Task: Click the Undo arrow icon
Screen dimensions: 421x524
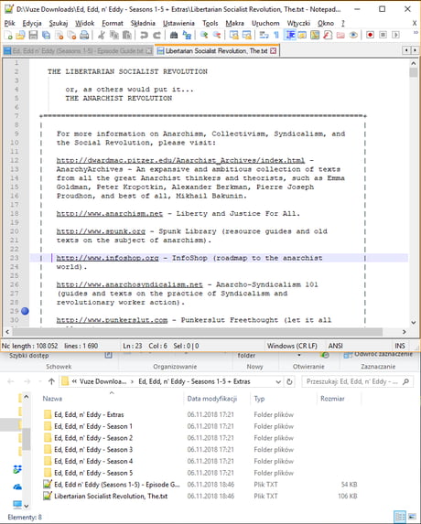Action: (x=144, y=35)
